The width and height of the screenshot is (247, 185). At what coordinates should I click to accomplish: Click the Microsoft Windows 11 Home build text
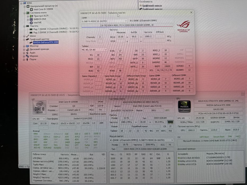tap(210, 141)
